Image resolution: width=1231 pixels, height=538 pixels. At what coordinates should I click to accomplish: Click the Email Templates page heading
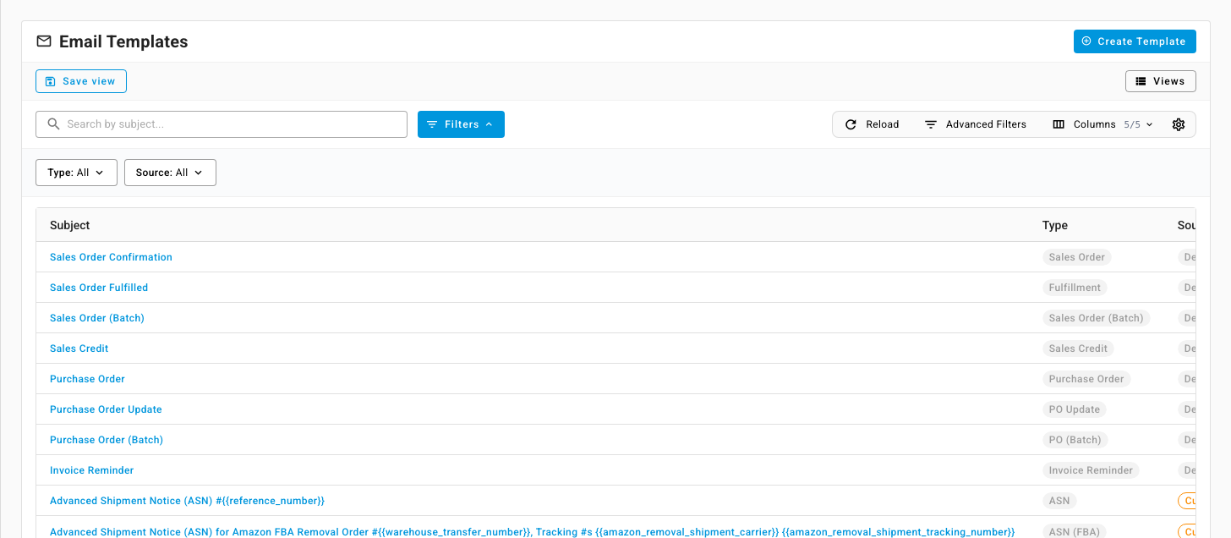123,41
